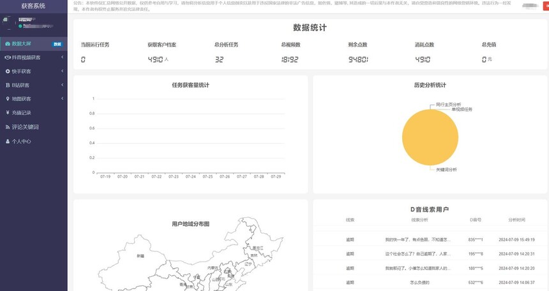The height and width of the screenshot is (291, 549).
Task: Click the eye icon beside 抖音视频获客
Action: [x=7, y=57]
